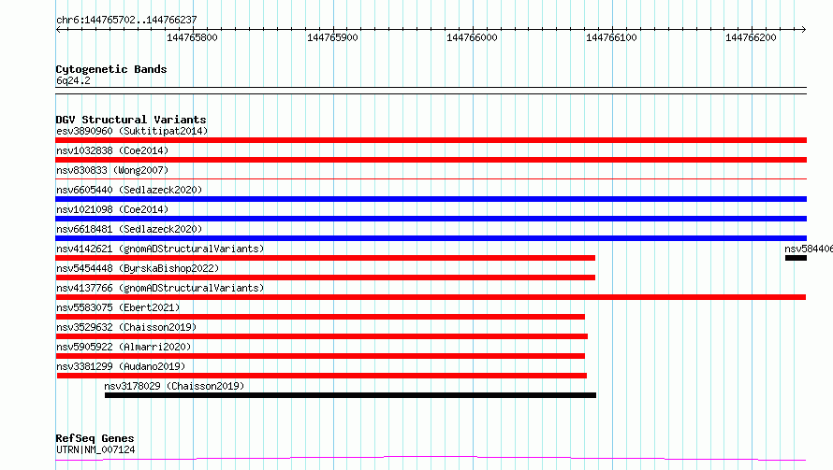The image size is (833, 470).
Task: Click the thin red nsv830833 line
Action: [431, 179]
